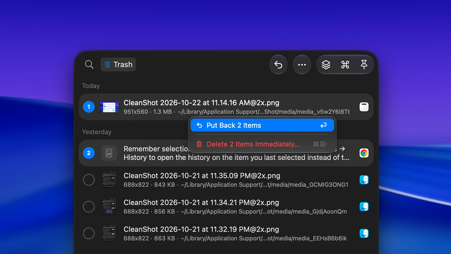Deselect item 2 blue selection badge
Screen dimensions: 451x254
(89, 153)
